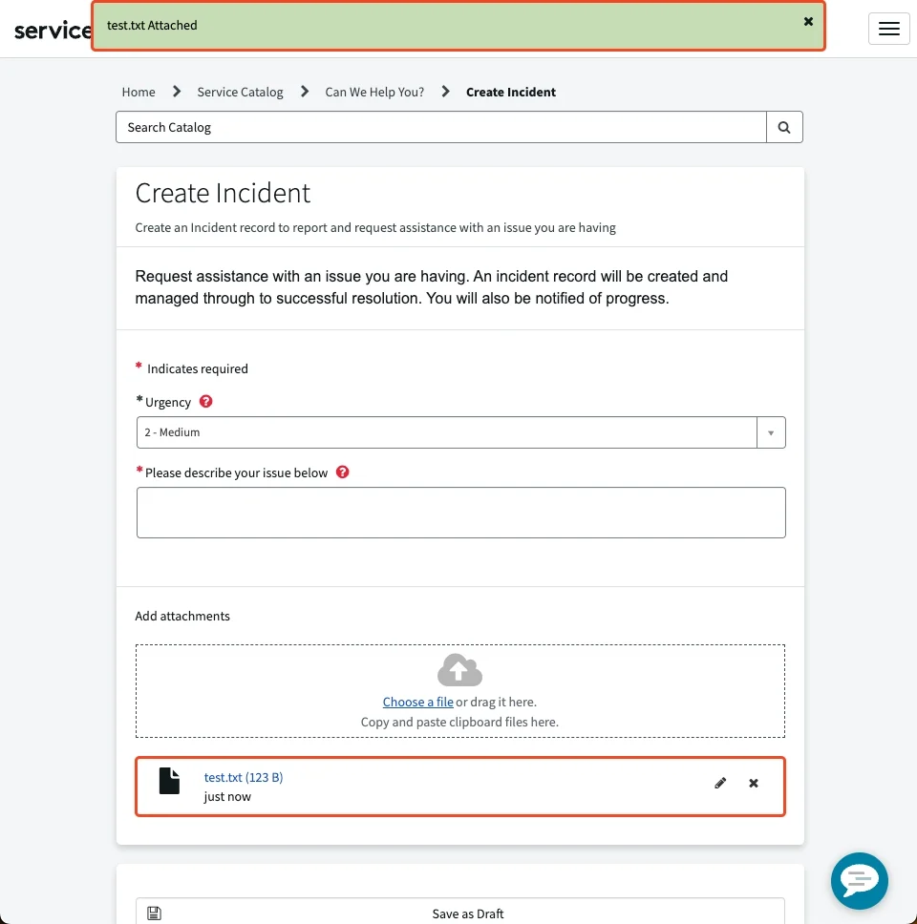The height and width of the screenshot is (924, 917).
Task: Dismiss the test.txt Attached notification
Action: click(808, 22)
